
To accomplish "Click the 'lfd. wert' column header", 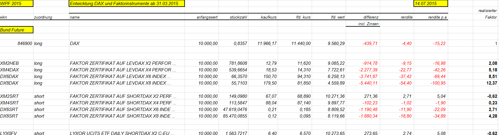I will click(338, 17).
